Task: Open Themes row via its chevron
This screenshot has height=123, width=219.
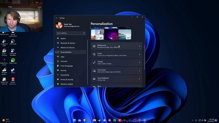Action: [139, 63]
